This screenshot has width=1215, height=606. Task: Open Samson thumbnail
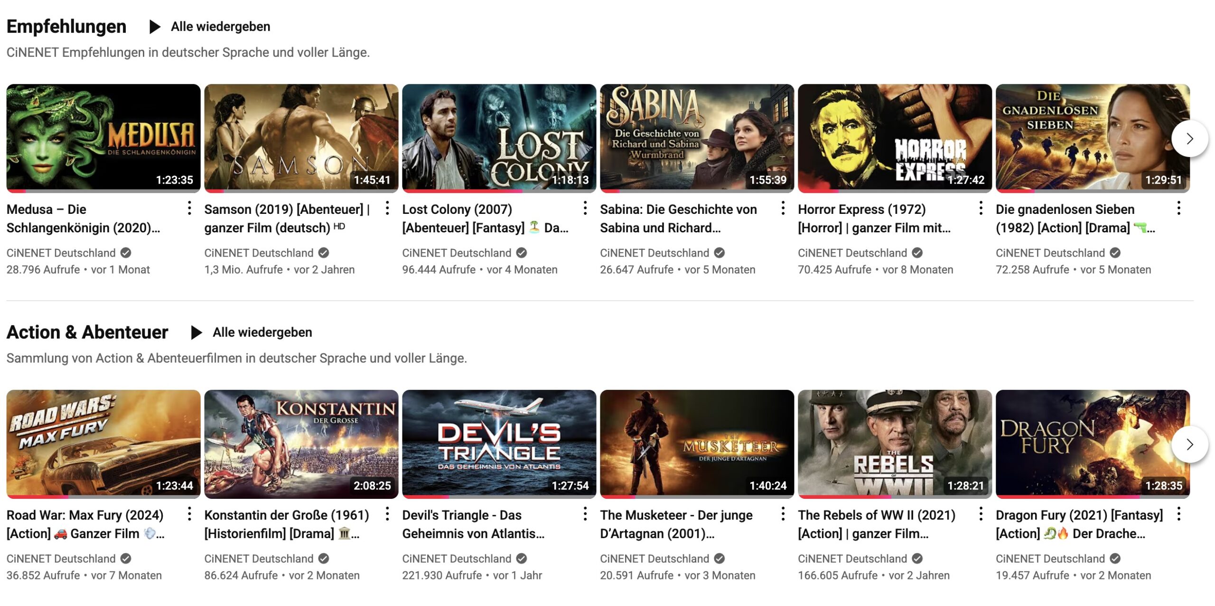(301, 138)
